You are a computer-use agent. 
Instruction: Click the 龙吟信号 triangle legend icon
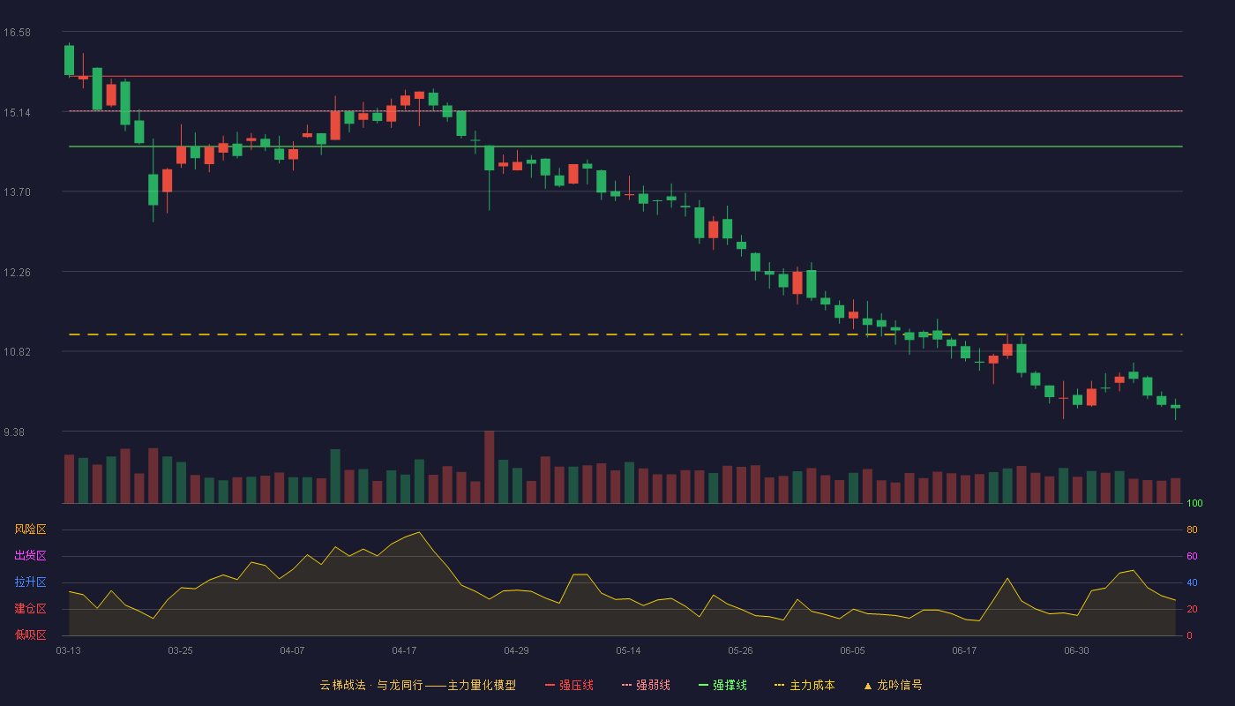tap(867, 685)
